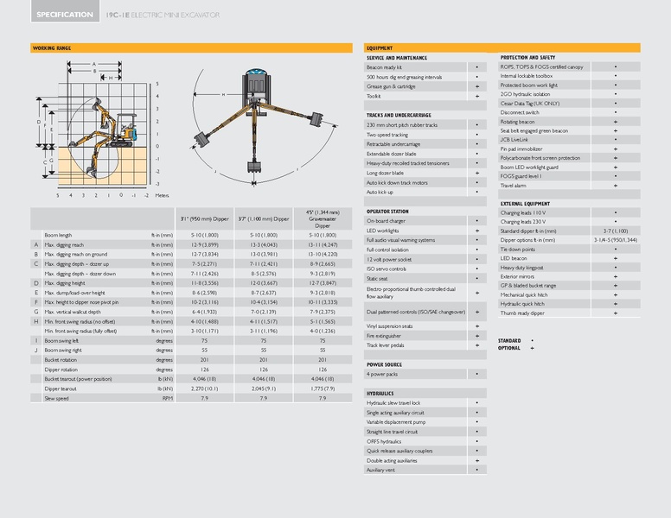Click ROPS, TOPS & FOGS certified canopy
Image resolution: width=671 pixels, height=518 pixels.
click(x=541, y=66)
